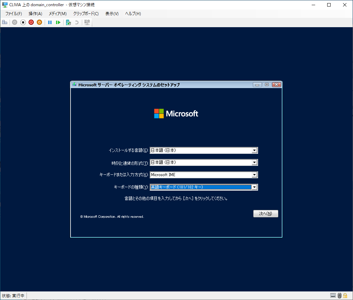
Task: Close the Microsoft setup dialog
Action: click(277, 85)
